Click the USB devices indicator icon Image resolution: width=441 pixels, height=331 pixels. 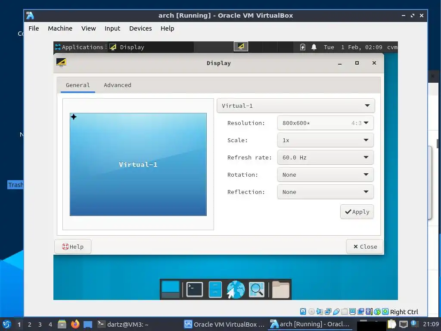click(x=336, y=311)
